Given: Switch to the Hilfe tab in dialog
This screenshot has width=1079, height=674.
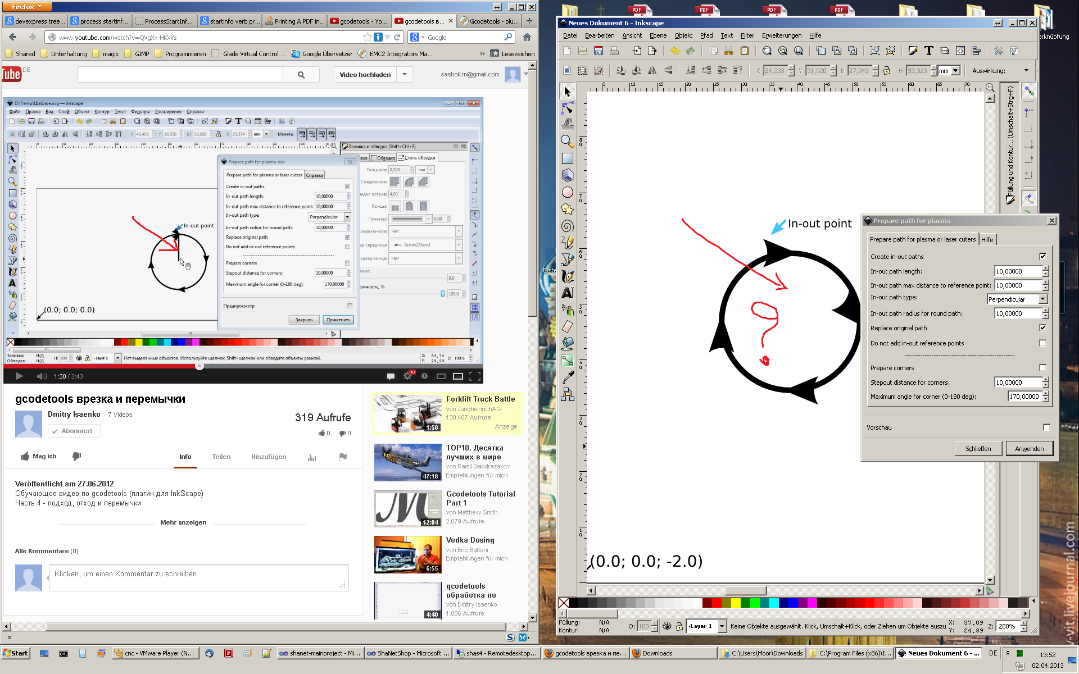Looking at the screenshot, I should 987,239.
